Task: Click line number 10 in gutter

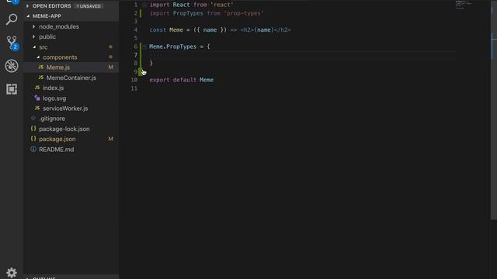Action: [134, 80]
